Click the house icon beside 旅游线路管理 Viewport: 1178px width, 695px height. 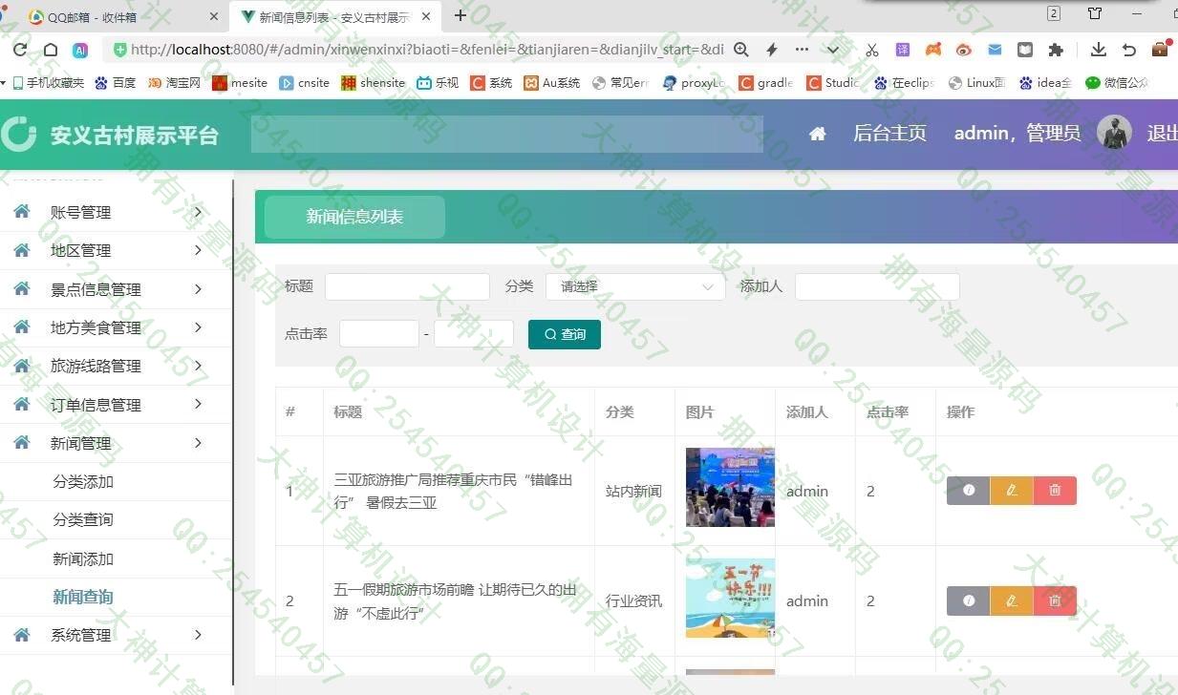pos(22,366)
